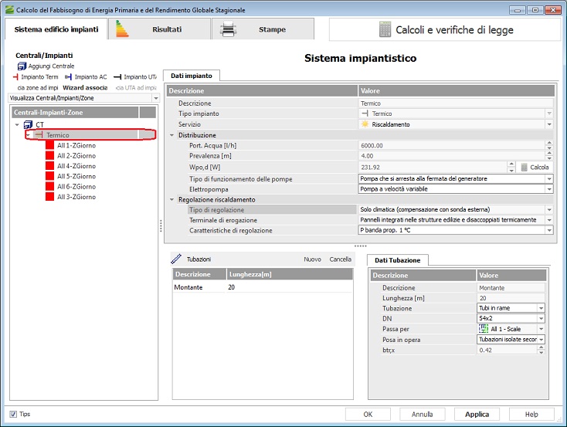Viewport: 567px width, 427px height.
Task: Click the Applica button
Action: click(477, 414)
